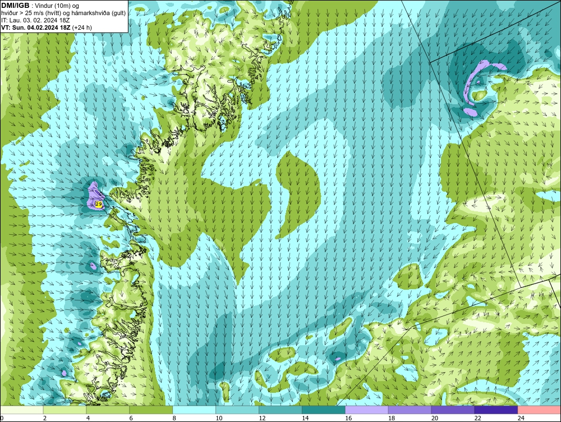Click the legend scale label "18"
The width and height of the screenshot is (561, 422).
click(392, 418)
